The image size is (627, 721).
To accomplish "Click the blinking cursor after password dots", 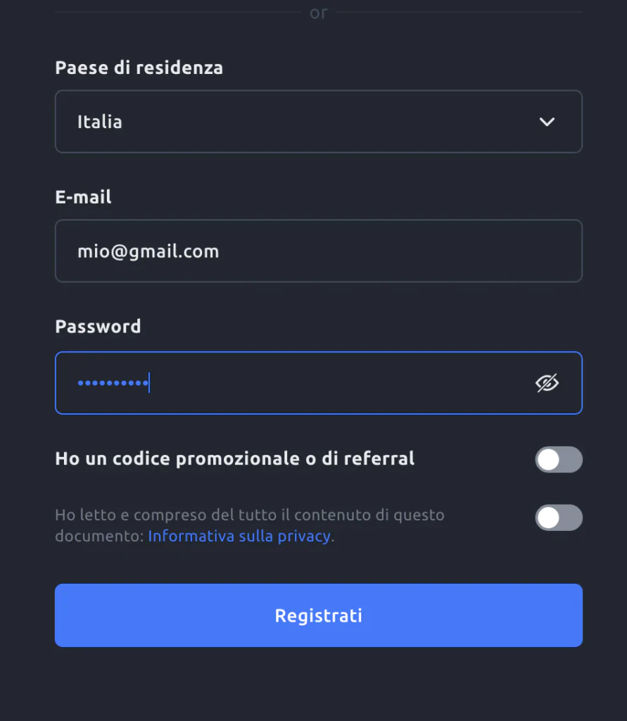I will click(x=149, y=383).
